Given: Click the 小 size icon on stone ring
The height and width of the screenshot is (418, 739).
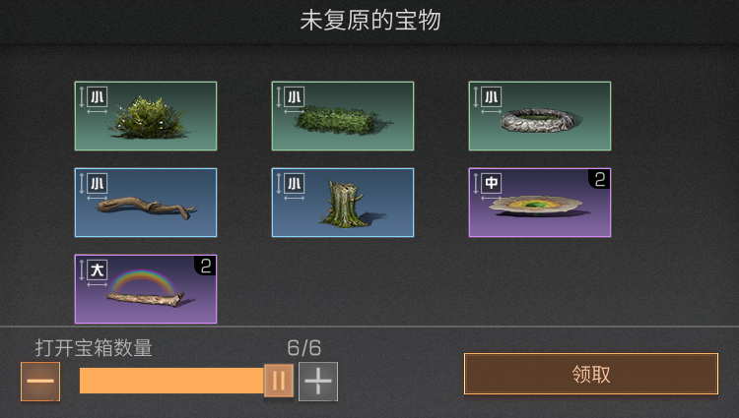Looking at the screenshot, I should (x=491, y=97).
